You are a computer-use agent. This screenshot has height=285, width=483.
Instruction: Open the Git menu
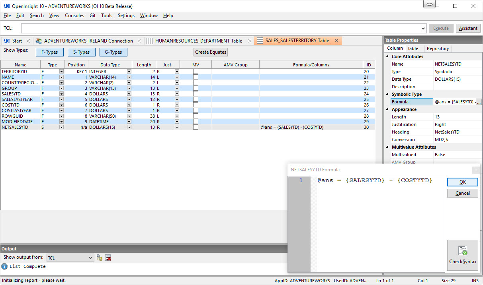tap(92, 16)
